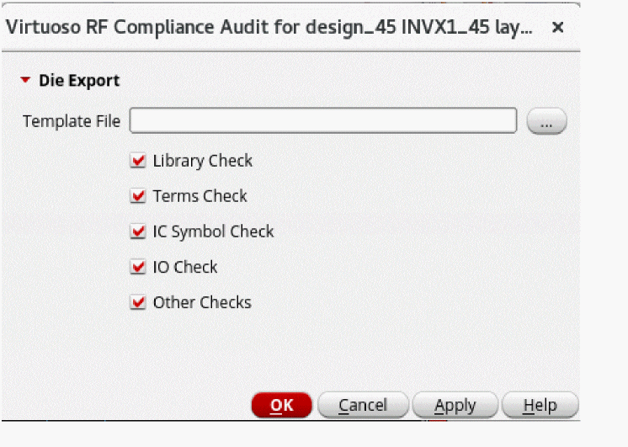Viewport: 628px width, 447px height.
Task: Cancel the compliance audit dialog
Action: [363, 405]
